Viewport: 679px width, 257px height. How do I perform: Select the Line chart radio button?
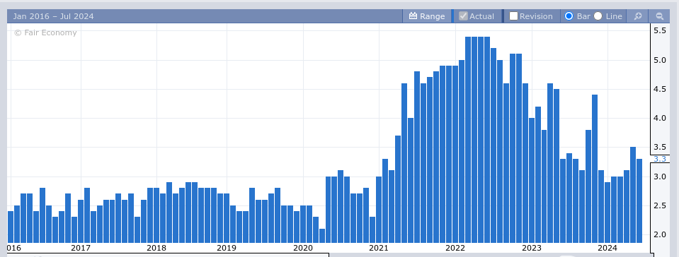point(598,16)
